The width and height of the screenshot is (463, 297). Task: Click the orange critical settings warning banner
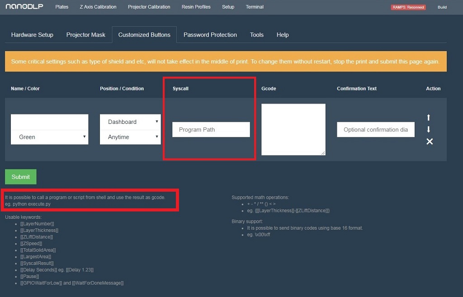(x=226, y=61)
